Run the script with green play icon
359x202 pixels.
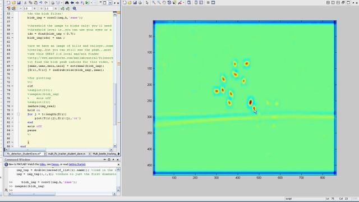tap(88, 3)
